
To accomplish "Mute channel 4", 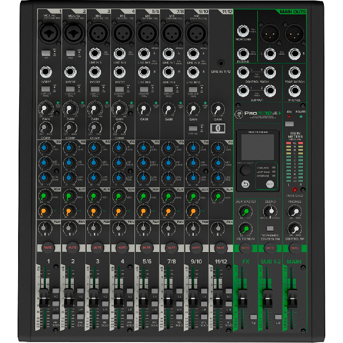I will coord(122,248).
